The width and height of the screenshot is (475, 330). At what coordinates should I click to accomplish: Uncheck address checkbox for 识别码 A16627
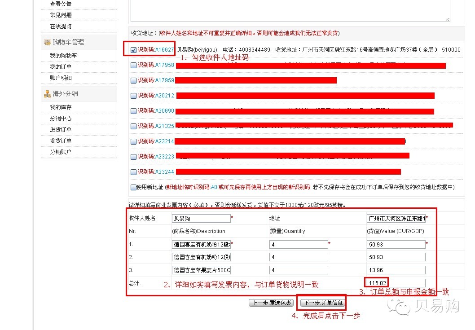(133, 50)
